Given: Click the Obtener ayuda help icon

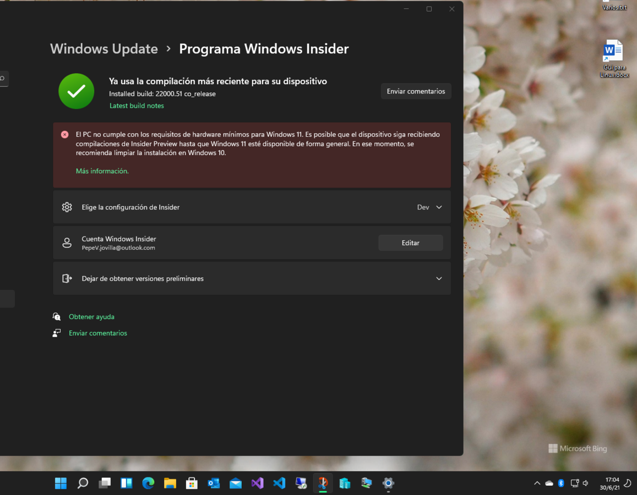Looking at the screenshot, I should 57,316.
